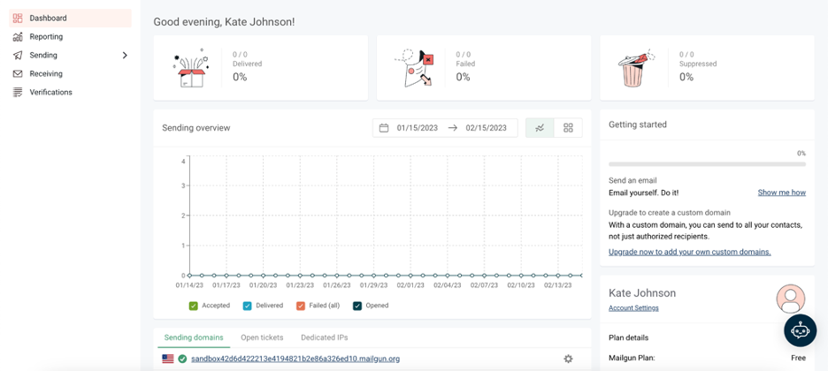
Task: Switch to line chart view
Action: [540, 128]
